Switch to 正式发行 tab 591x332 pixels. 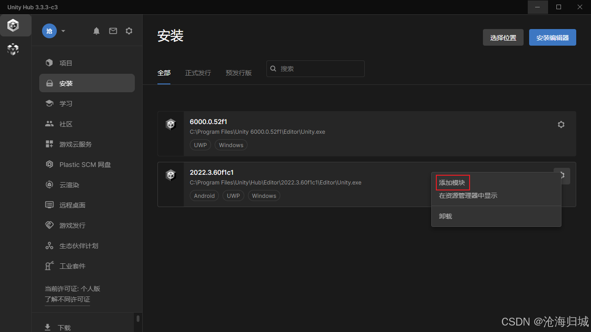(x=198, y=73)
